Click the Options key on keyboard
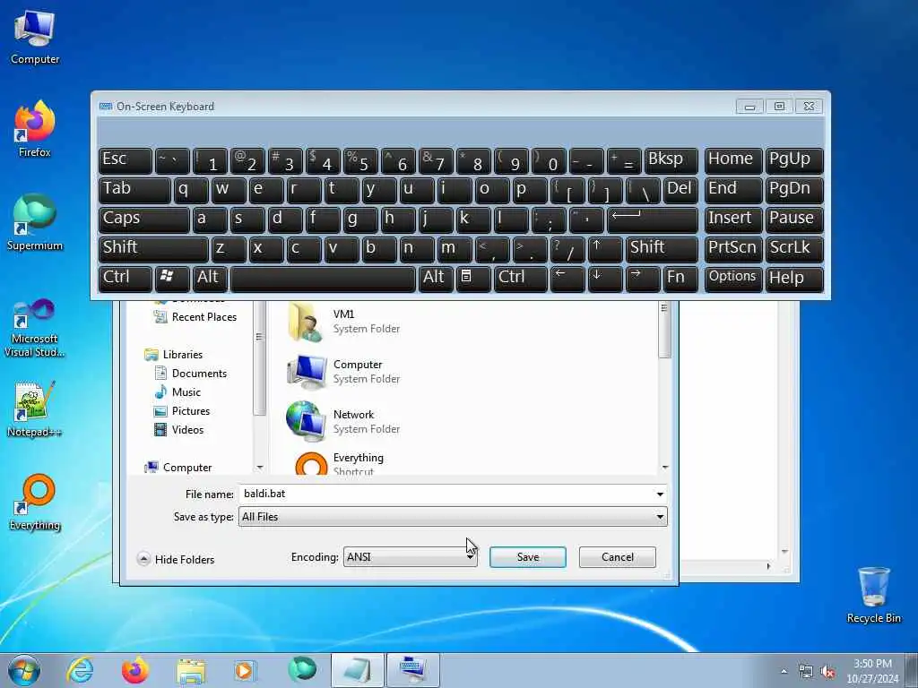 pos(733,279)
